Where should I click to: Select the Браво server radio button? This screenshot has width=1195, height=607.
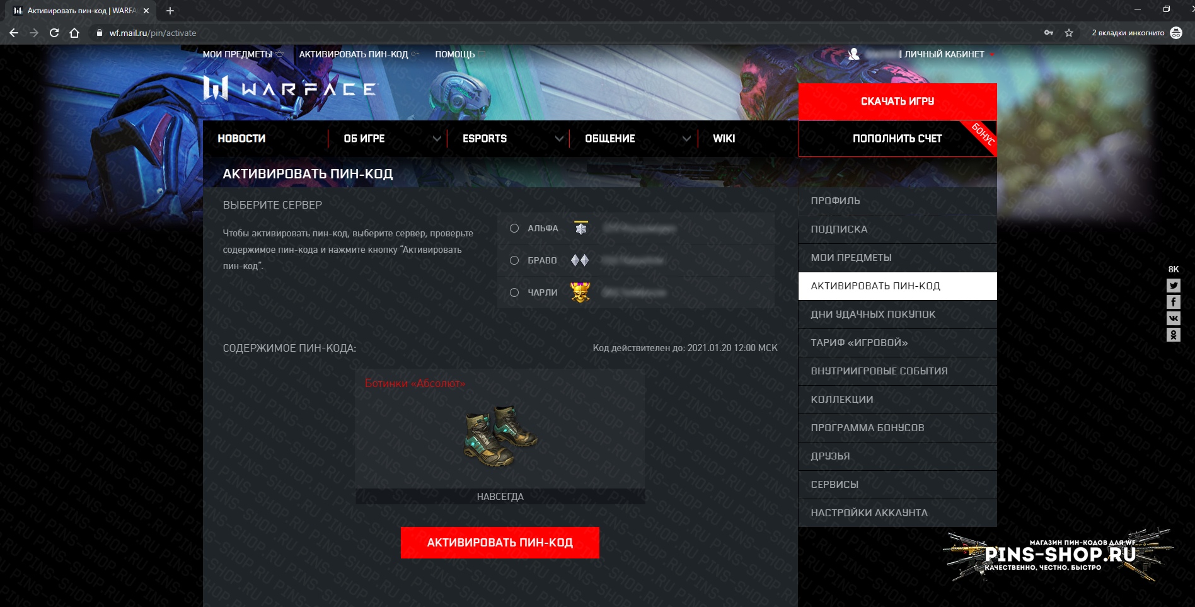pyautogui.click(x=514, y=260)
